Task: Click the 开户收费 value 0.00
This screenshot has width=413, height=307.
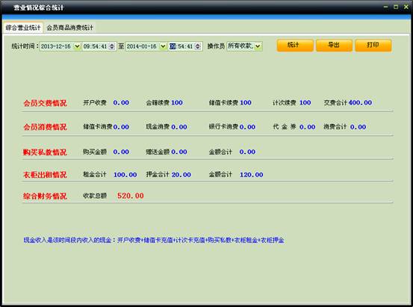Action: point(121,102)
